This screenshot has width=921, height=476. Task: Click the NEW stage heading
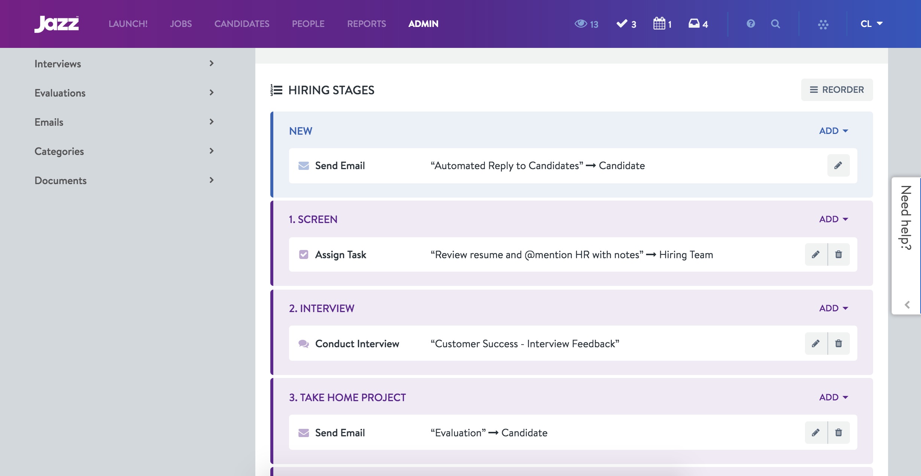point(301,131)
